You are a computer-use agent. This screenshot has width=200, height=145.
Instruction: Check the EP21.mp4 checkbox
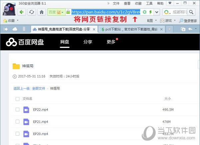click(x=17, y=122)
